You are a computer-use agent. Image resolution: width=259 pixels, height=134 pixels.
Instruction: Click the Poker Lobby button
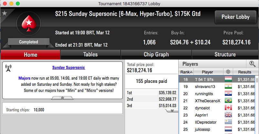235,17
